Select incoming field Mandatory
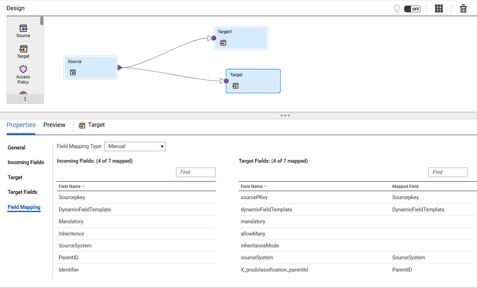The height and width of the screenshot is (288, 477). (71, 222)
